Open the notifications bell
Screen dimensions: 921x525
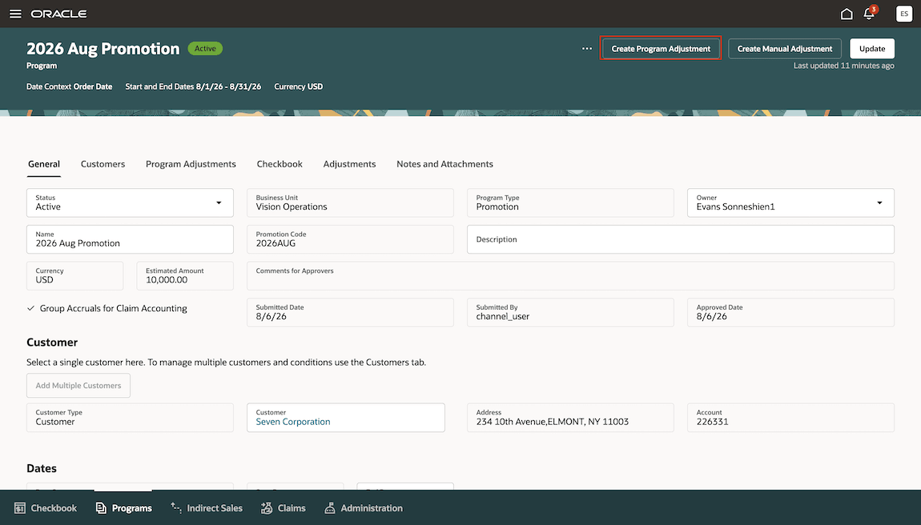pyautogui.click(x=869, y=14)
